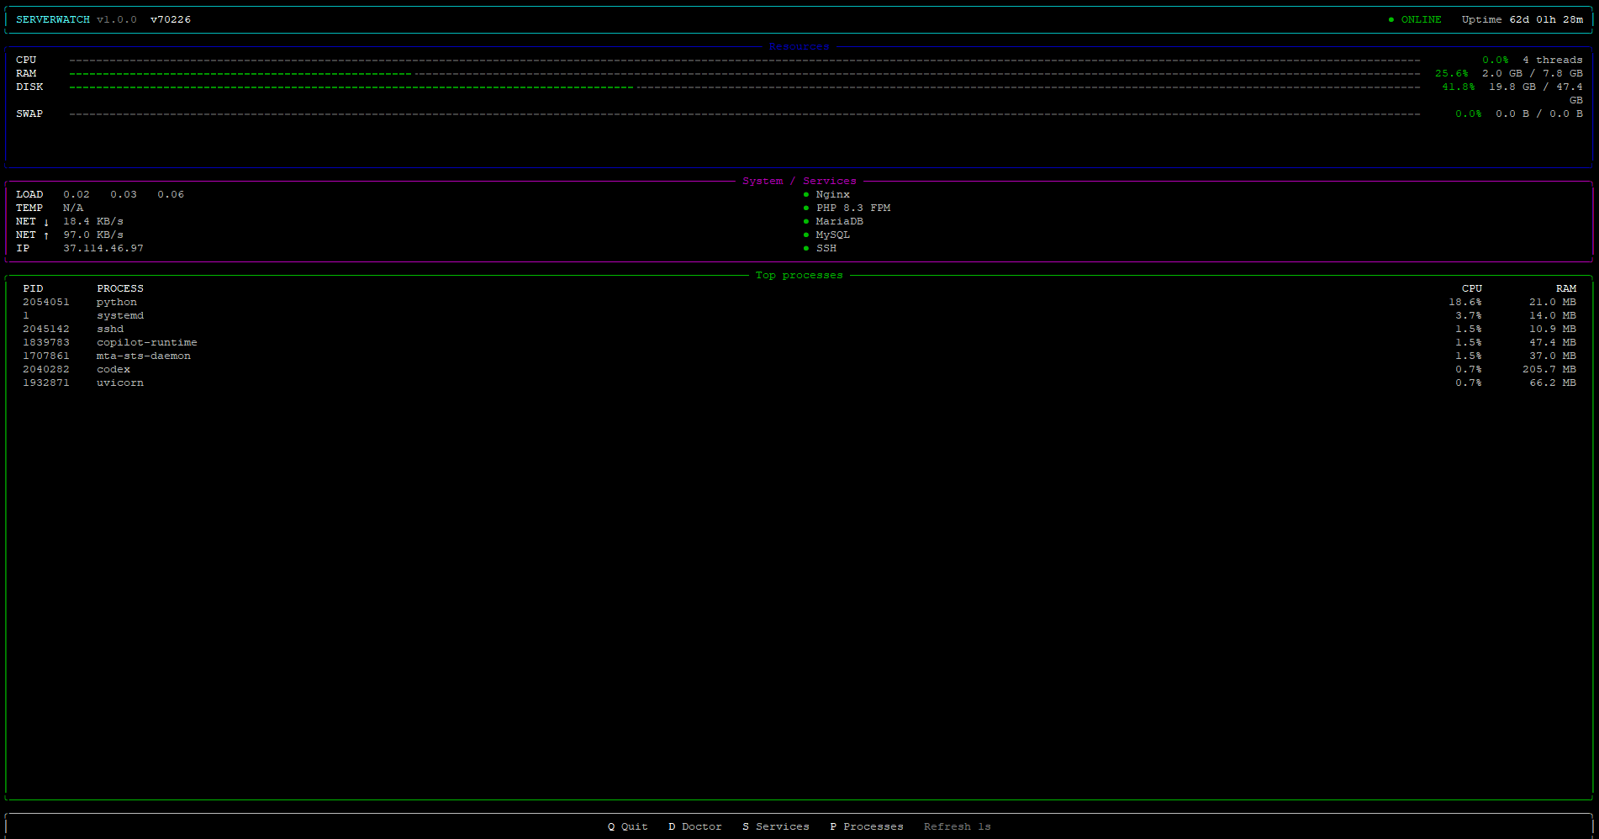
Task: Click the IP address 37.114.46.97
Action: (x=103, y=248)
